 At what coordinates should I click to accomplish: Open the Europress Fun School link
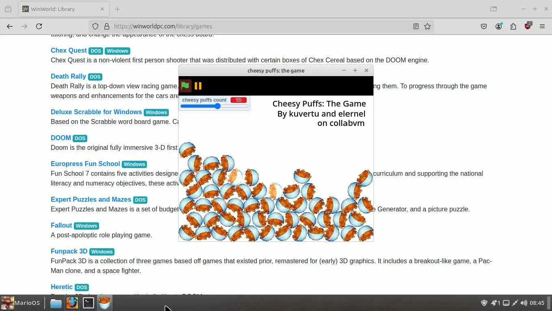(x=85, y=164)
